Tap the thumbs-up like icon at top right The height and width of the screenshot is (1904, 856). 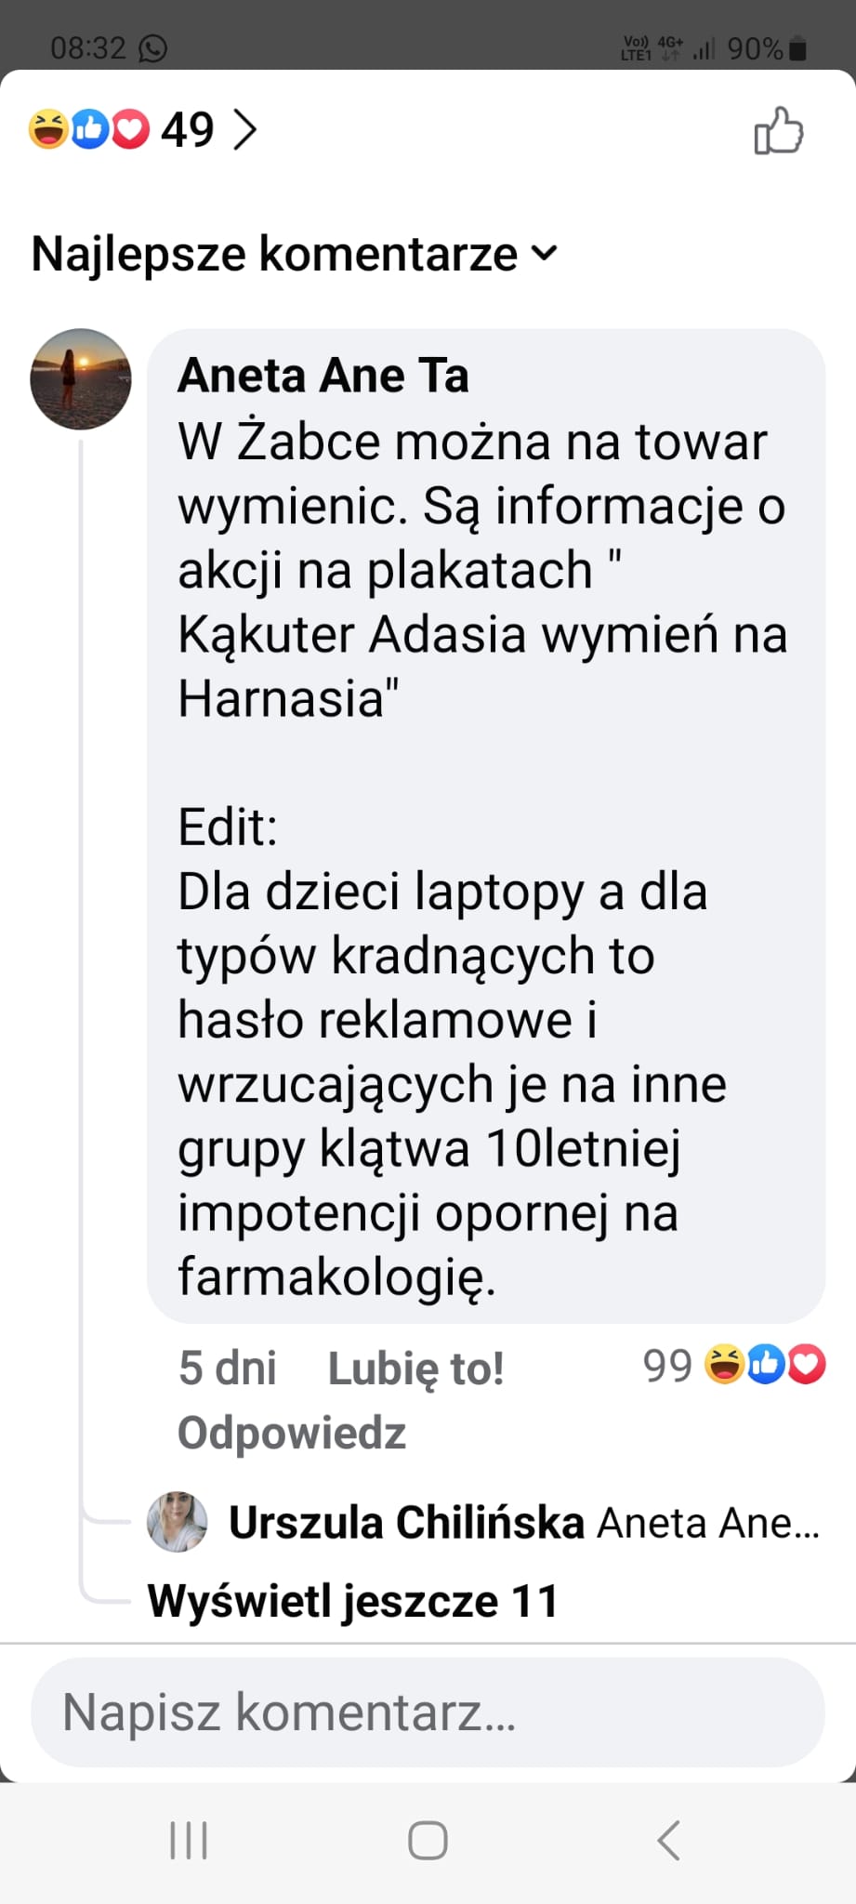(779, 130)
